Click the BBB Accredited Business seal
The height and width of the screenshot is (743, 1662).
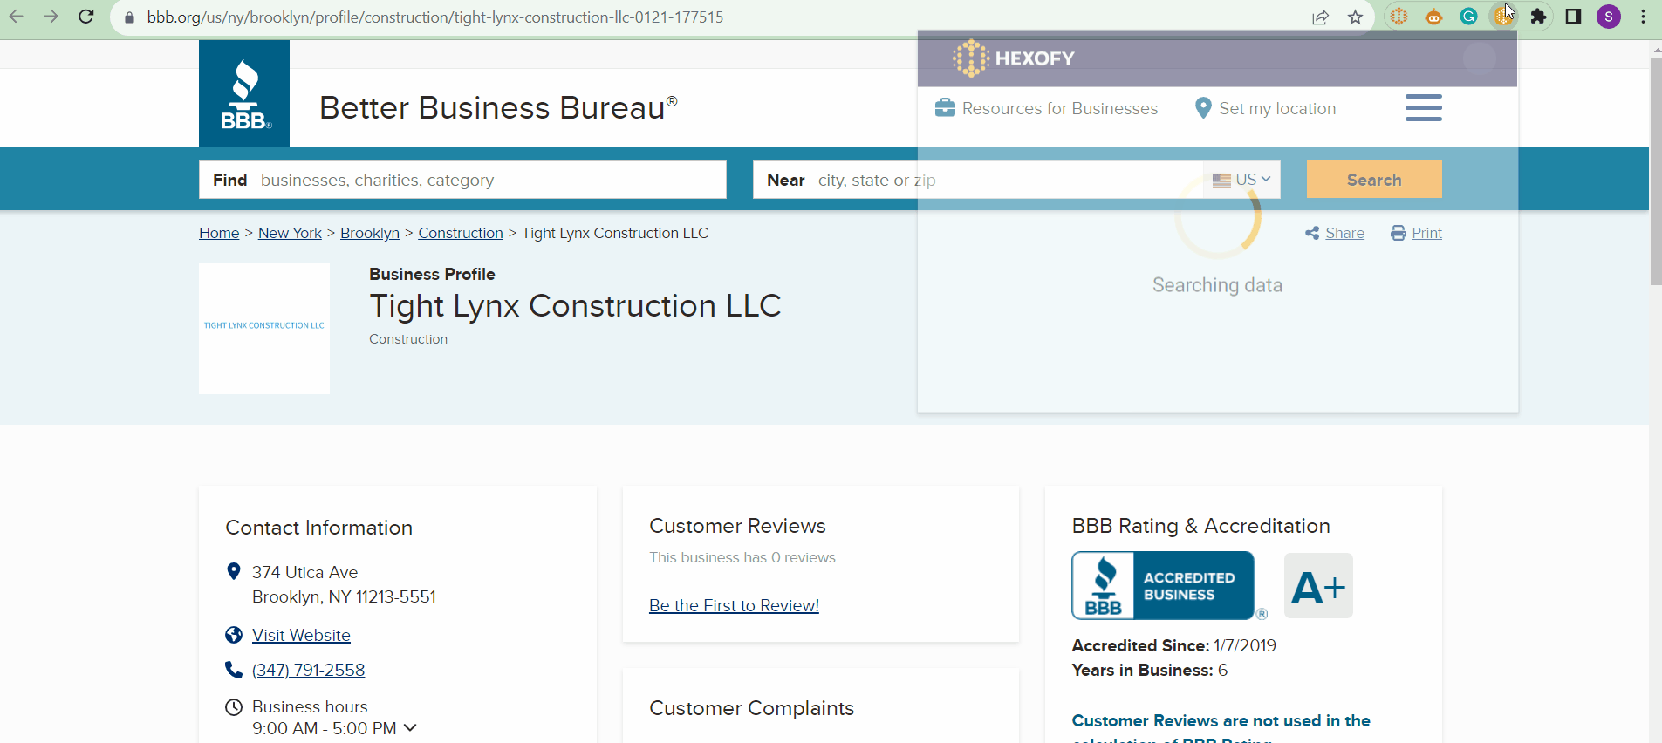(1163, 585)
